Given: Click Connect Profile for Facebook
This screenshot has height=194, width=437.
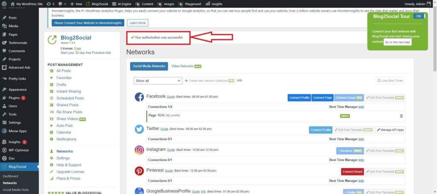Looking at the screenshot, I should pos(299,98).
